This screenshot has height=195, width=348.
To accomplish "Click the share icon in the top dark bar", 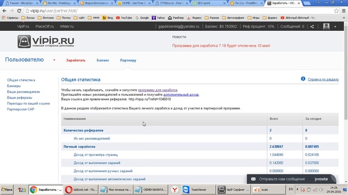I will point(312,27).
